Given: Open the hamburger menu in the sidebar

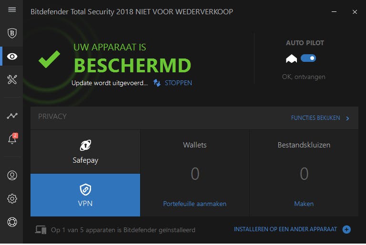Looking at the screenshot, I should click(x=12, y=10).
